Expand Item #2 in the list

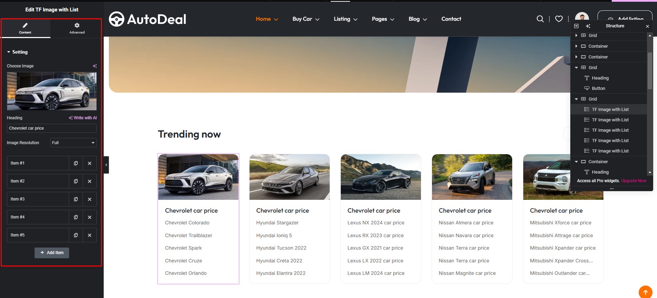[38, 181]
